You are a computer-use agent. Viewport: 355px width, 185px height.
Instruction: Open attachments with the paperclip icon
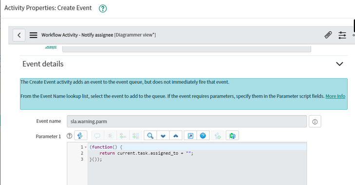click(x=328, y=35)
